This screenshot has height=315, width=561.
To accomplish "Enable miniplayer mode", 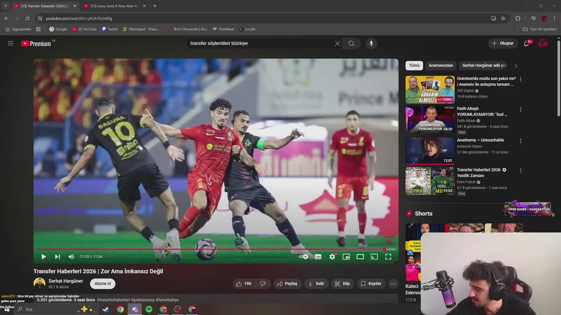I will [346, 257].
